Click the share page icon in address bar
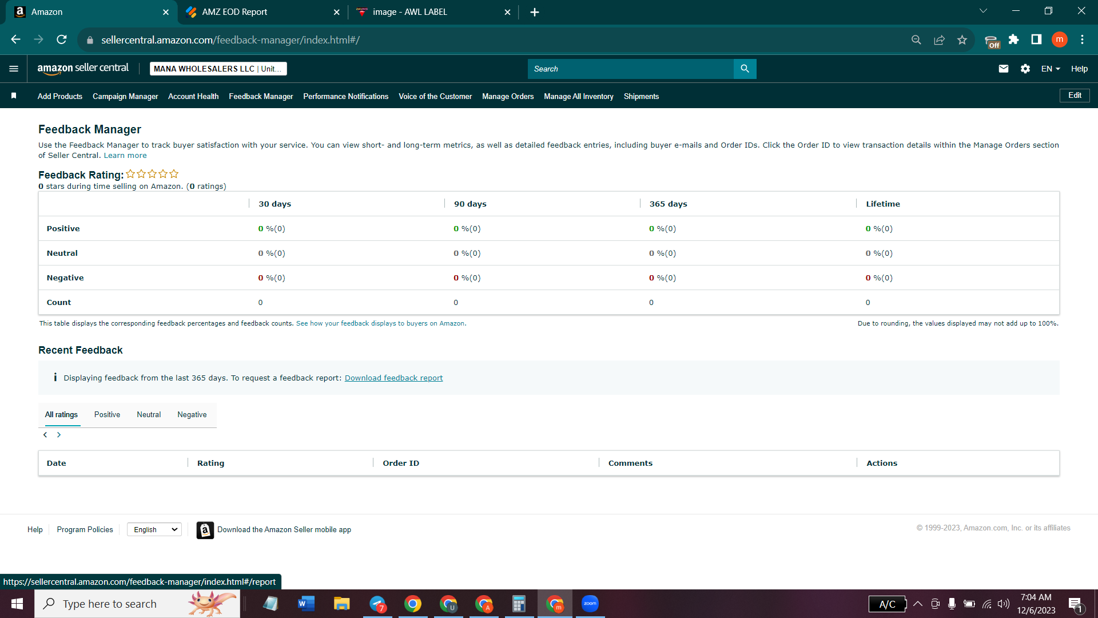1098x618 pixels. (x=939, y=39)
